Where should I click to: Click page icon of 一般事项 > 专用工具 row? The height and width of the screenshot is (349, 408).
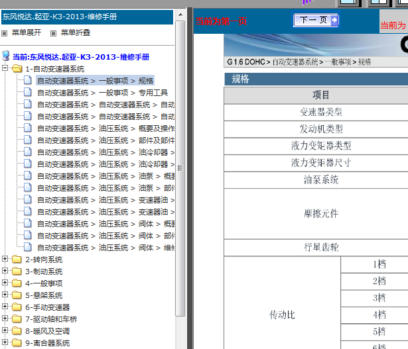click(x=28, y=92)
